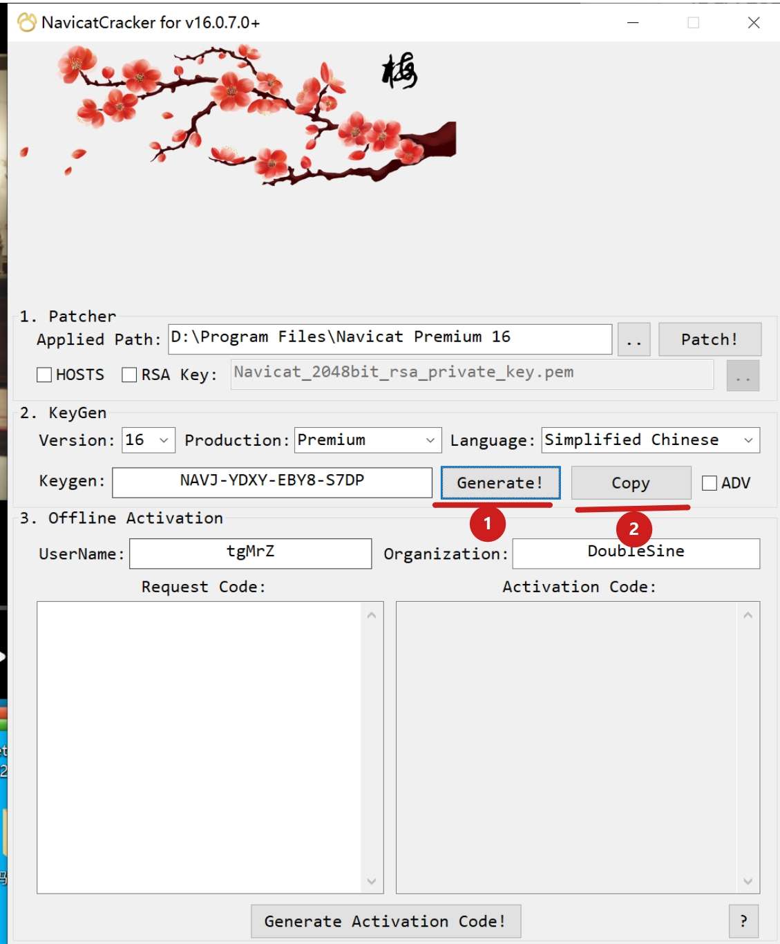Focus the UserName field

[x=251, y=554]
